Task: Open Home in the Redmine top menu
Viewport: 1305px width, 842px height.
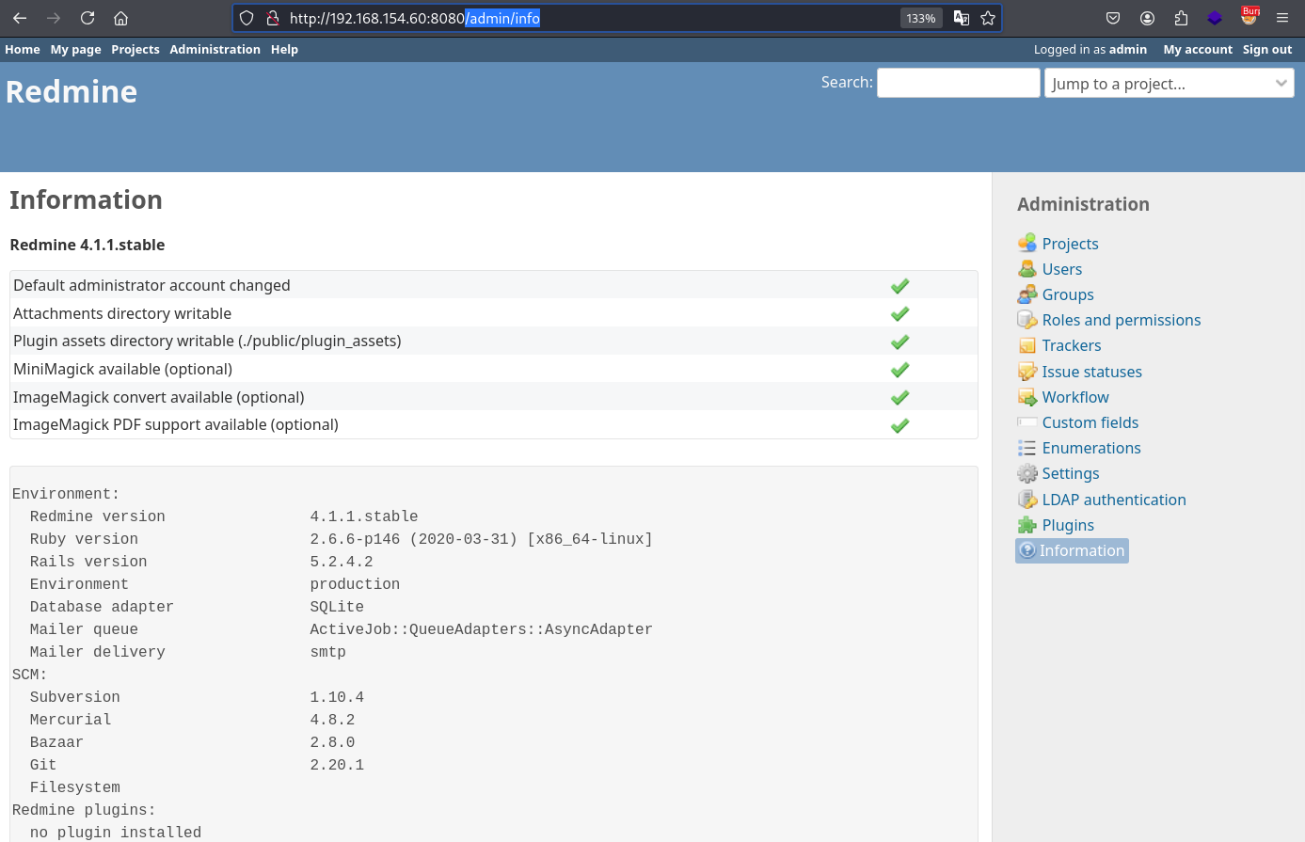Action: click(23, 49)
